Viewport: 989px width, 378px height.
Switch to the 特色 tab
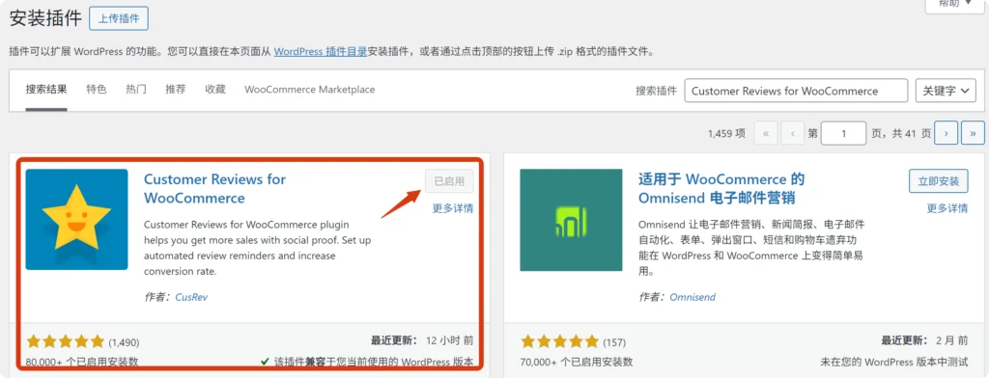(x=97, y=90)
